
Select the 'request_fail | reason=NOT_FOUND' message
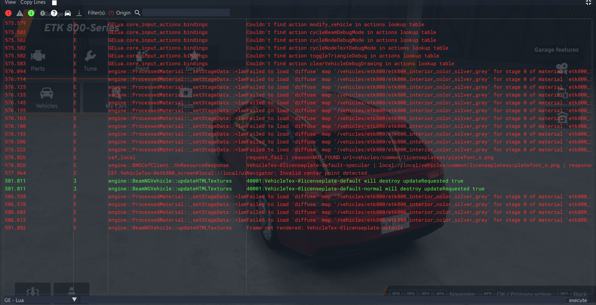[370, 157]
